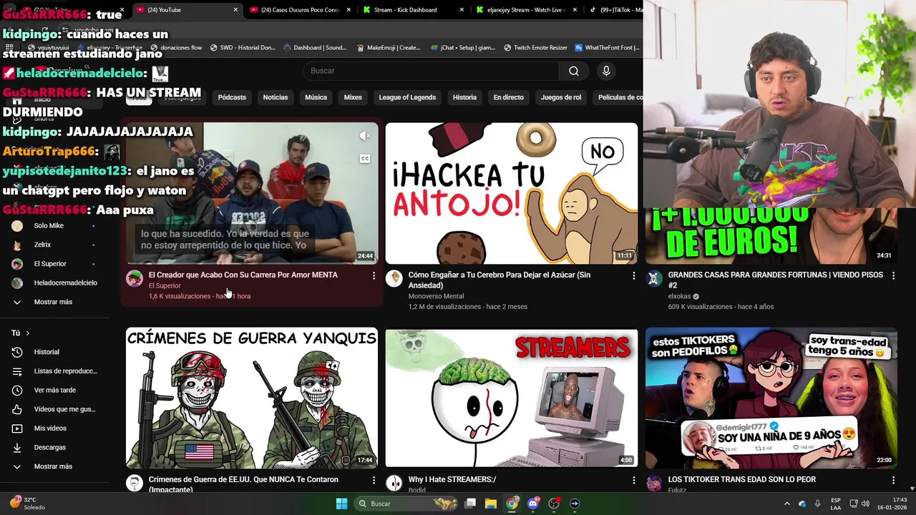Viewport: 916px width, 515px height.
Task: Open Discord from the taskbar
Action: coord(532,504)
